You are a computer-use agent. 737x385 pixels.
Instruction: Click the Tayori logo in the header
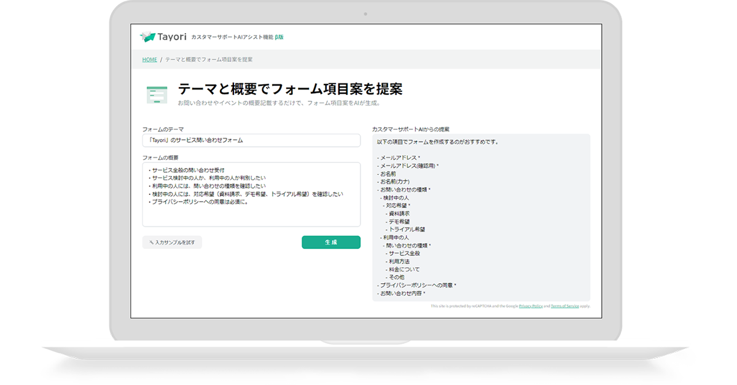click(163, 37)
